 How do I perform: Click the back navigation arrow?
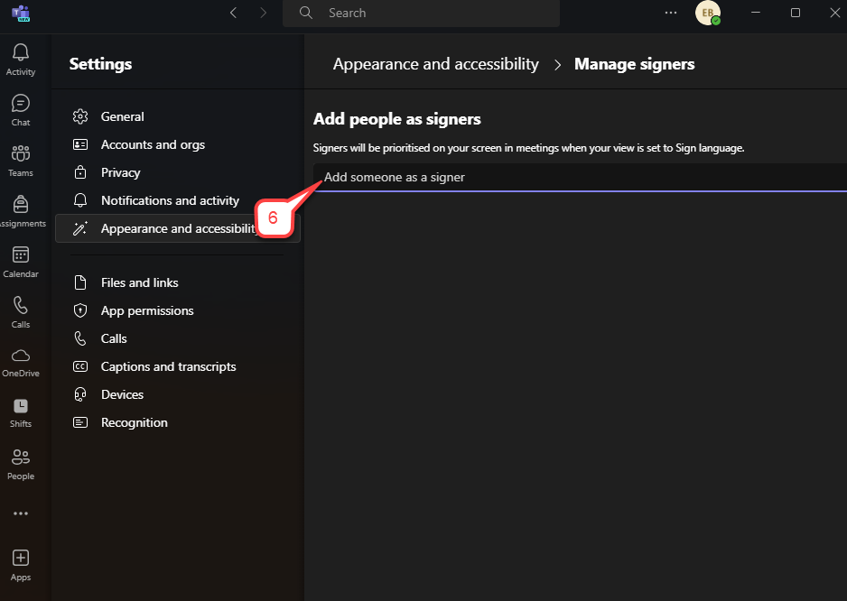233,13
